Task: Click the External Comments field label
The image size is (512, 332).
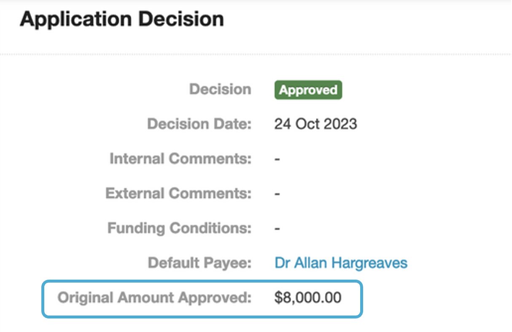Action: click(x=178, y=193)
